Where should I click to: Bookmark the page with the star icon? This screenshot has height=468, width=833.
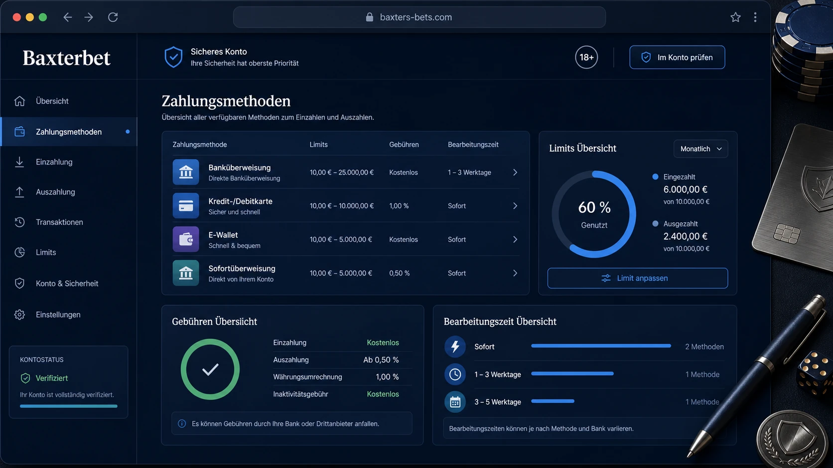click(x=735, y=17)
